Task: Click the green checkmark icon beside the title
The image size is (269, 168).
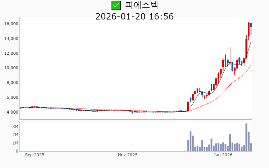Action: tap(116, 5)
